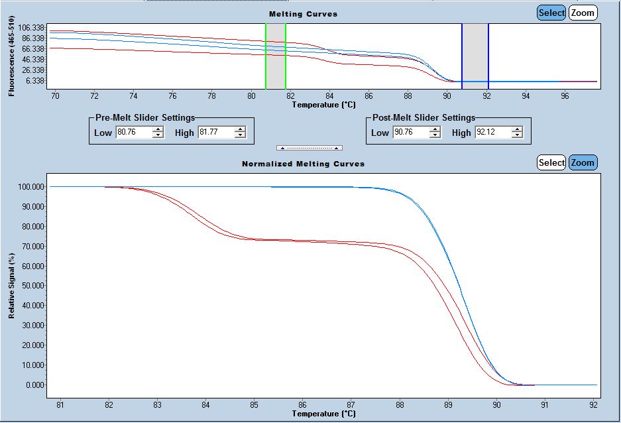Increase Pre-Melt High value with up arrow
Viewport: 621px width, 423px height.
[240, 130]
